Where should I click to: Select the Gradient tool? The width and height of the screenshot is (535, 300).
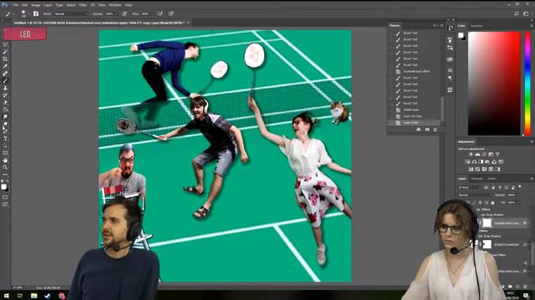pyautogui.click(x=5, y=109)
